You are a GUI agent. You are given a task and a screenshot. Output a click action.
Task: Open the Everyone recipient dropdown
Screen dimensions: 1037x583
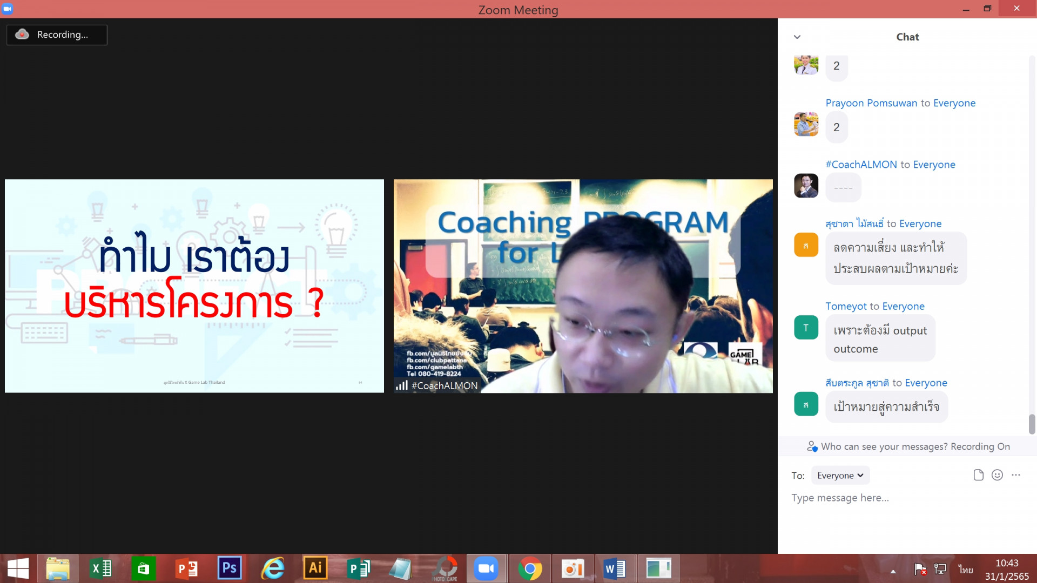840,476
